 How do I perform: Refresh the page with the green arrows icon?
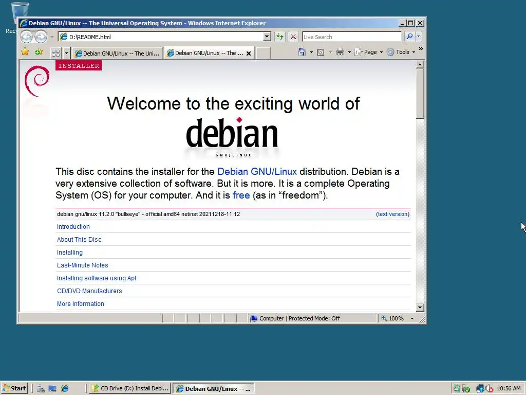[x=280, y=37]
